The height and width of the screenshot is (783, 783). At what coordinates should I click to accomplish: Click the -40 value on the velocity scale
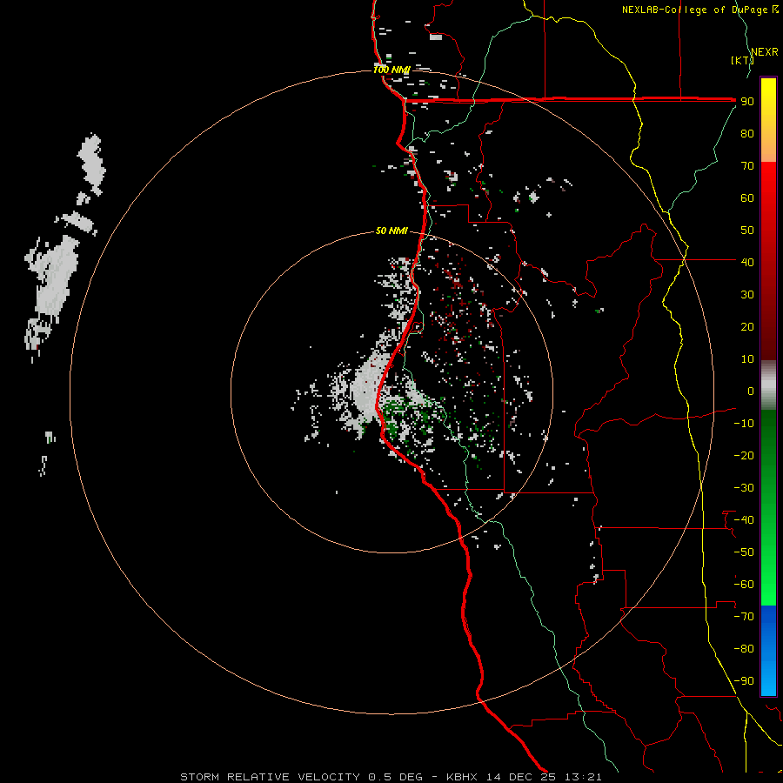click(x=744, y=520)
